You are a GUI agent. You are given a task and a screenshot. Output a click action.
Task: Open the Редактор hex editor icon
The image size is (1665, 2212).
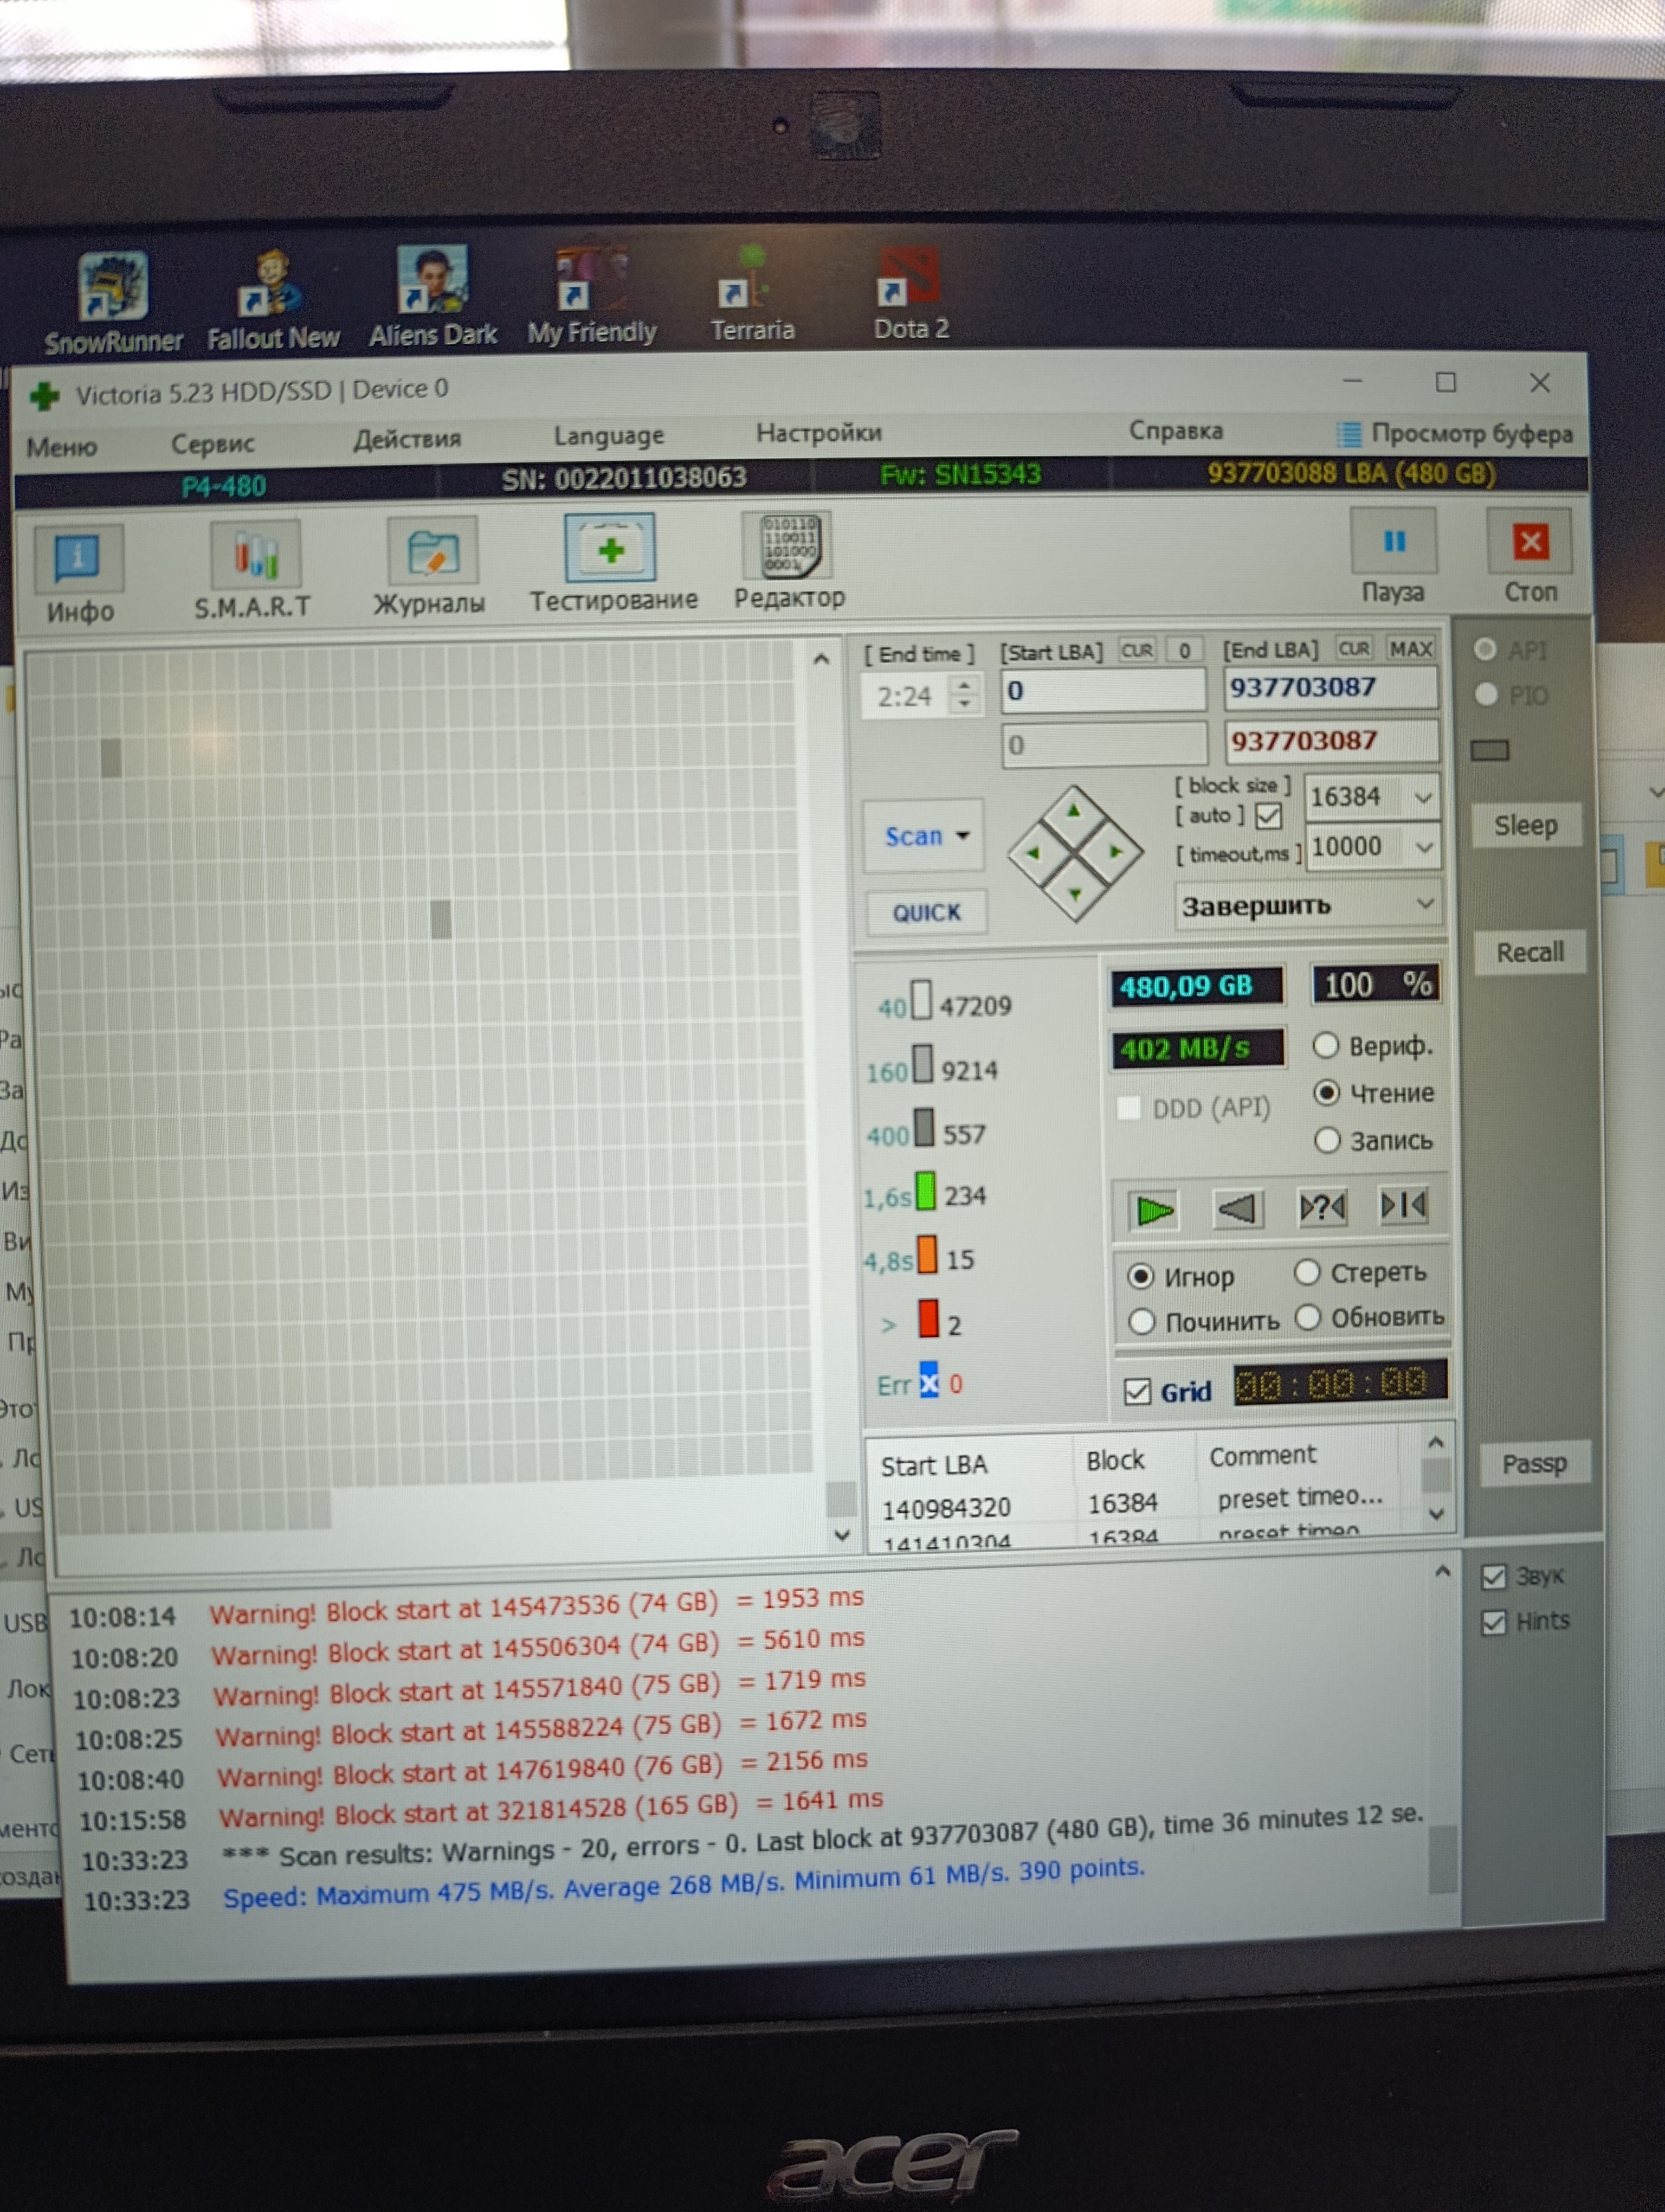point(790,547)
